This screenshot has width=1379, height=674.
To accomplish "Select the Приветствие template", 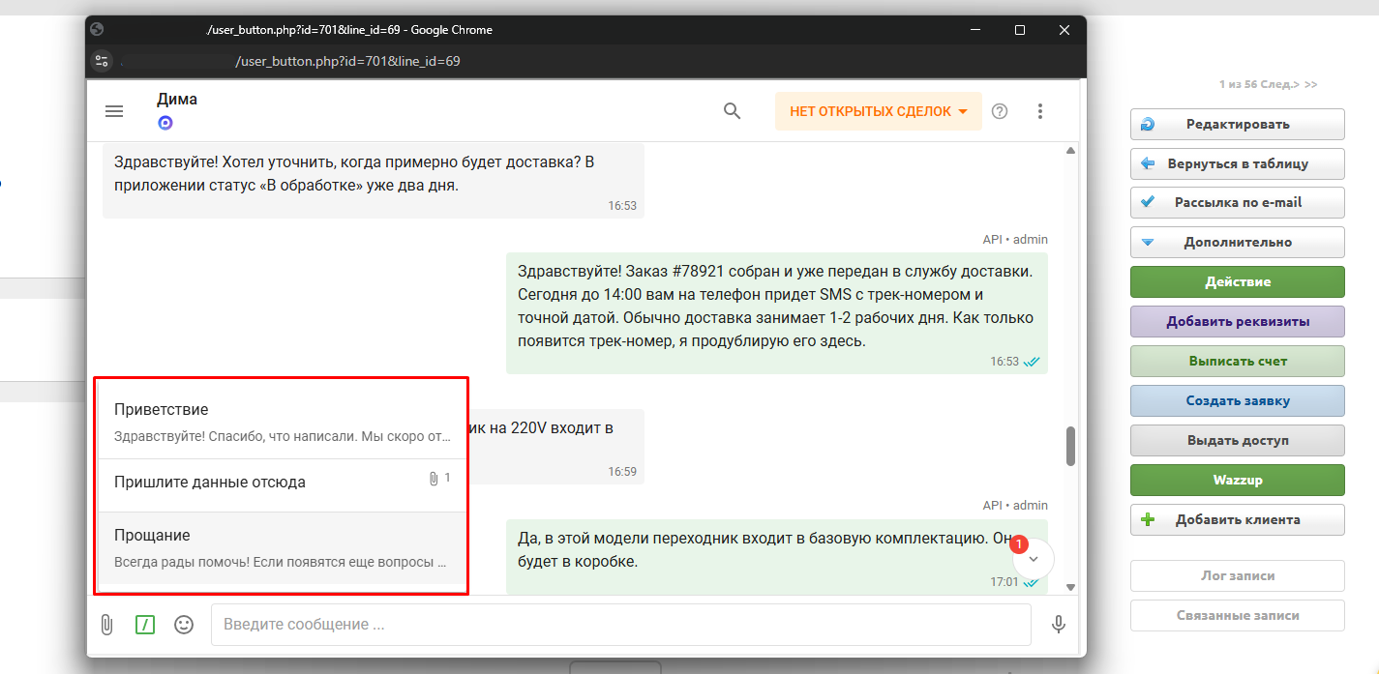I will (x=282, y=423).
